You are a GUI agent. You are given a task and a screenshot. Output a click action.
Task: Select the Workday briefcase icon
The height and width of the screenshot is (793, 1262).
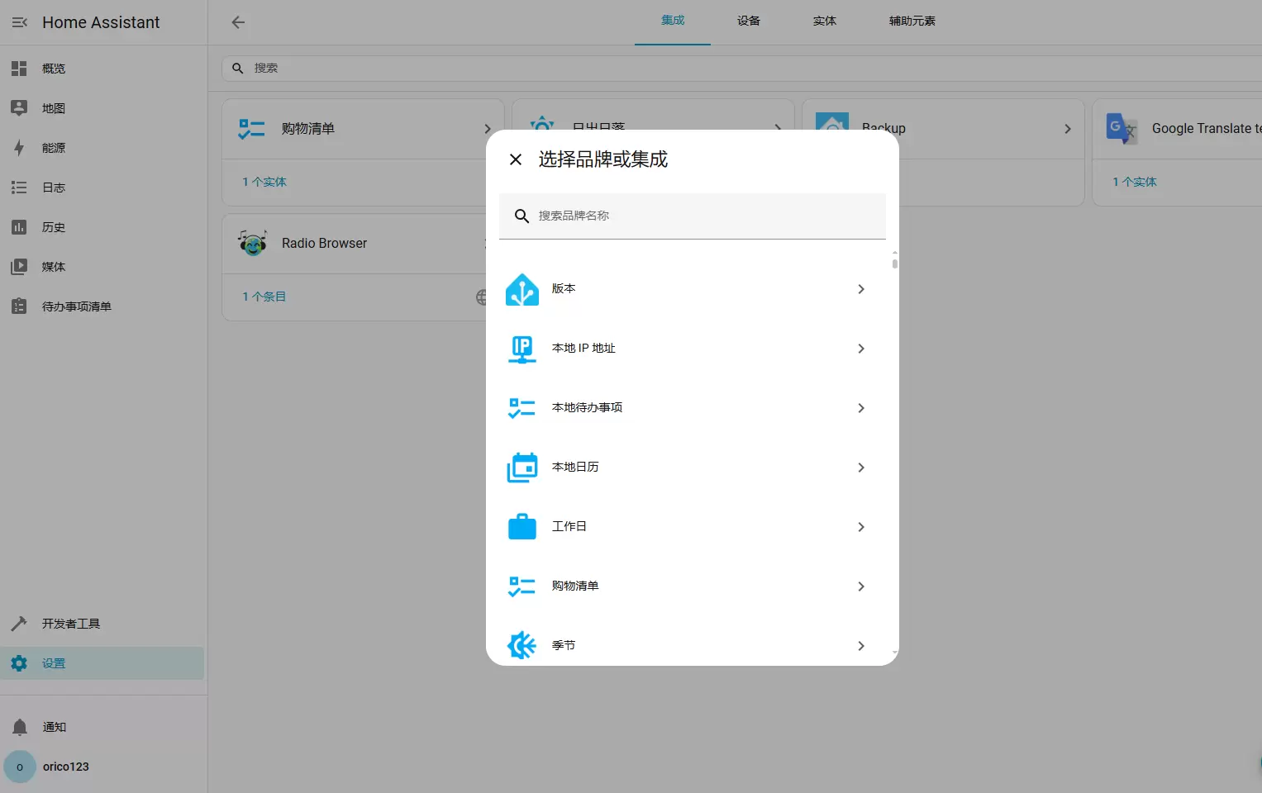tap(522, 527)
